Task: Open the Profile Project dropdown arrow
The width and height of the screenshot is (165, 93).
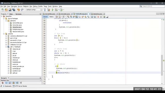Action: coord(64,10)
